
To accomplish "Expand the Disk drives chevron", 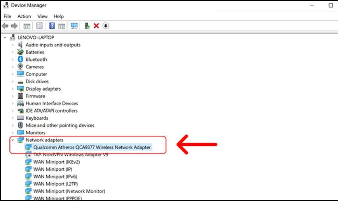I will tap(12, 81).
